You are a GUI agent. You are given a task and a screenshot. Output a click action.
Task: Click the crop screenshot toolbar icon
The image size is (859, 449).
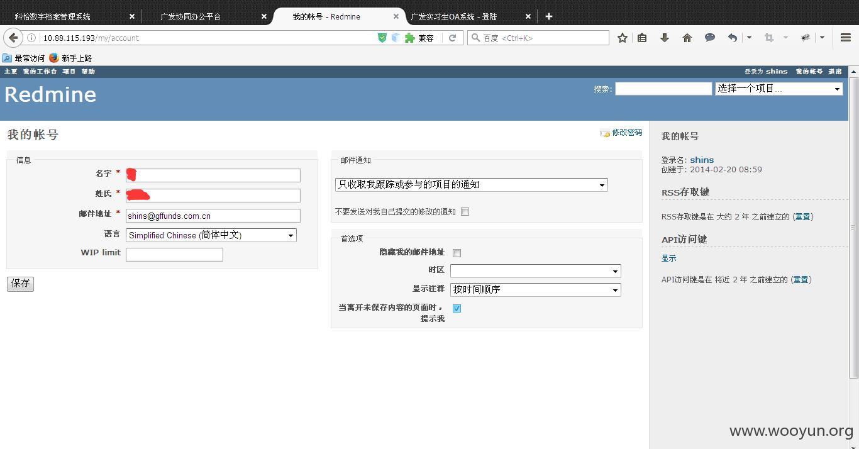tap(768, 38)
